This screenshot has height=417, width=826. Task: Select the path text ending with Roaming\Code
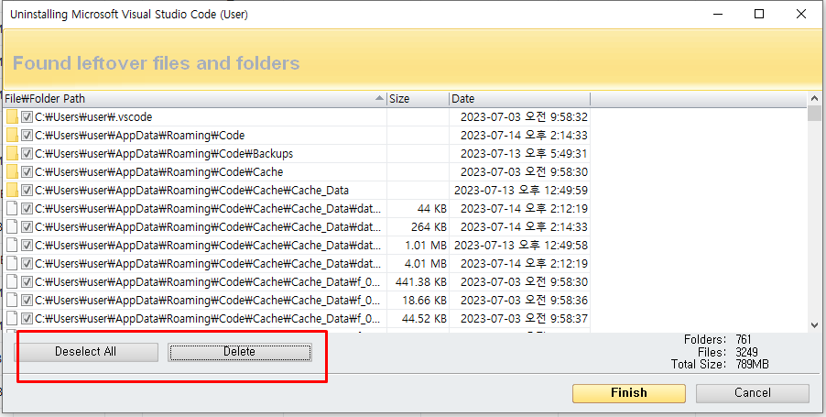[x=139, y=136]
